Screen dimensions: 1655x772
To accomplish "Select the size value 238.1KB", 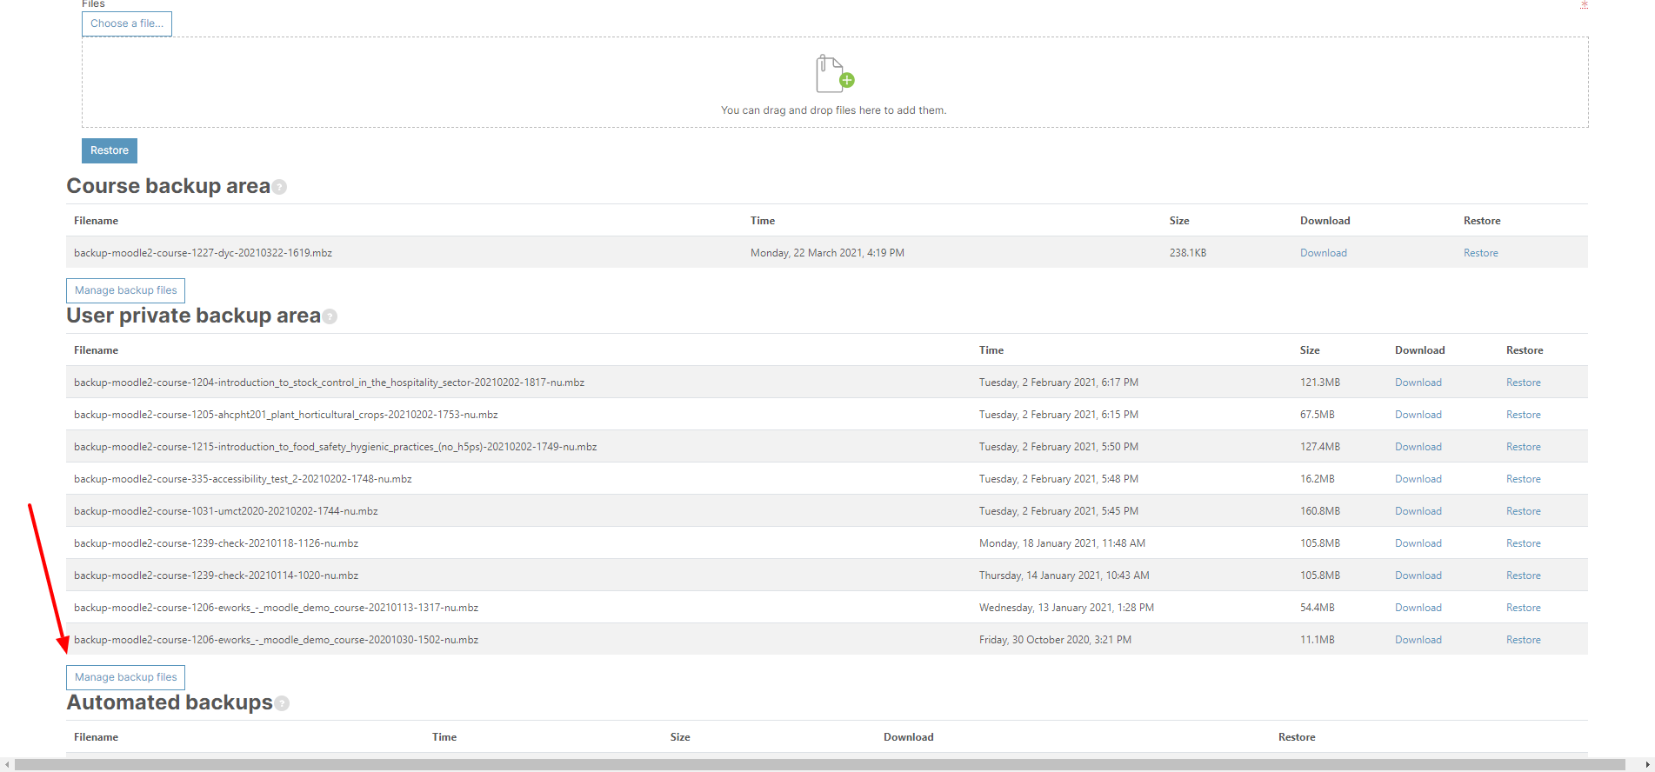I will click(x=1188, y=253).
